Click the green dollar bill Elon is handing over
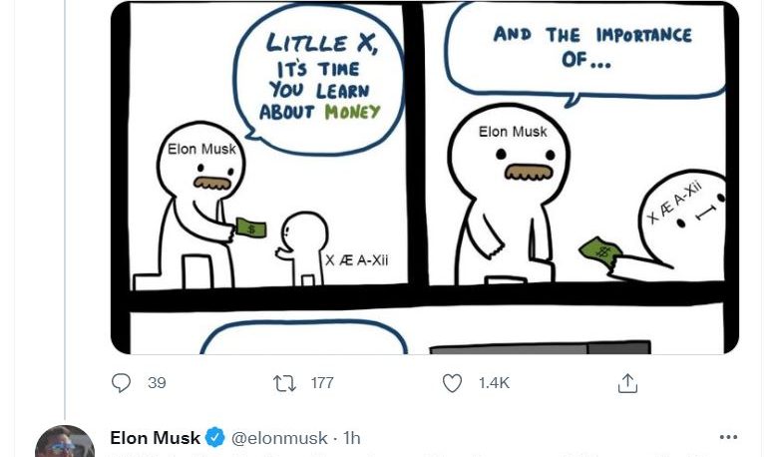The height and width of the screenshot is (457, 772). (x=251, y=228)
